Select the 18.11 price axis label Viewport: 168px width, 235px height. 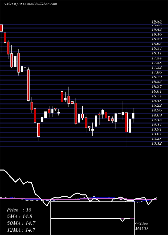(x=157, y=53)
